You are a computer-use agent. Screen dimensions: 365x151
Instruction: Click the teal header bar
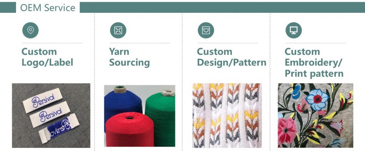[x=222, y=7]
